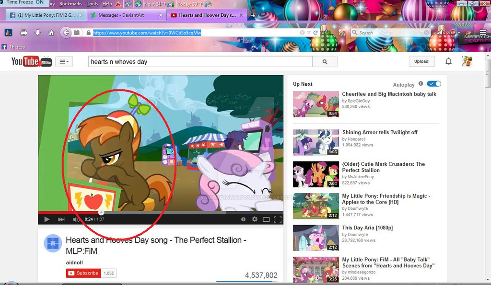Open the Adblock Plus dropdown arrow

(x=459, y=33)
